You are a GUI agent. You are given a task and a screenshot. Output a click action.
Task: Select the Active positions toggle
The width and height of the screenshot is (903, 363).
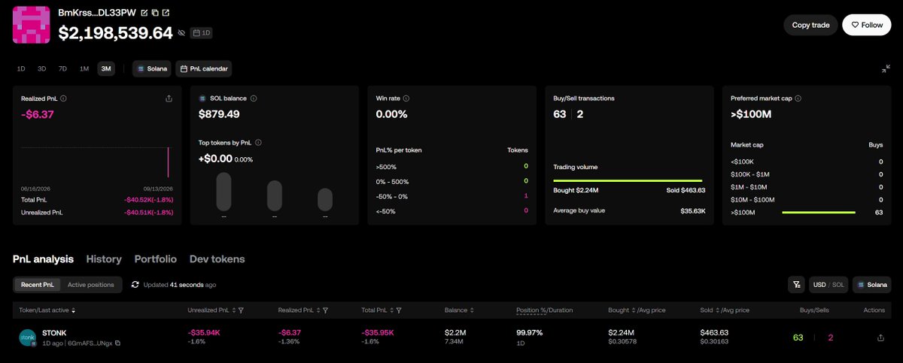click(91, 285)
